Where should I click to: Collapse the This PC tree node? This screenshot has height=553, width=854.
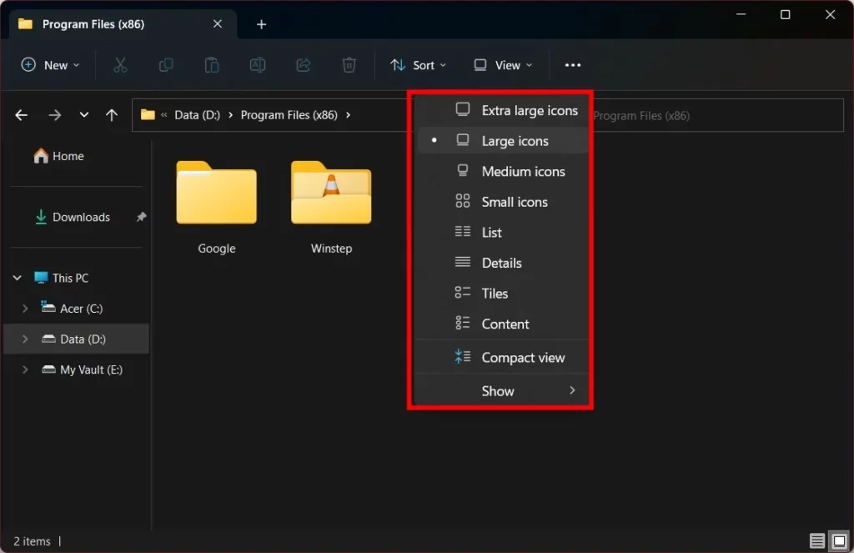[18, 278]
